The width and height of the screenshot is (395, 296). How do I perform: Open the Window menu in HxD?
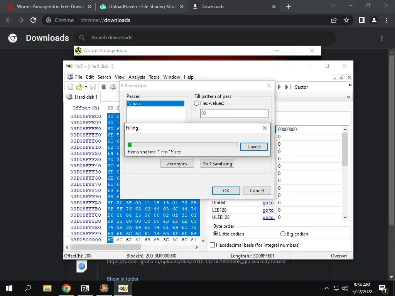tap(172, 77)
